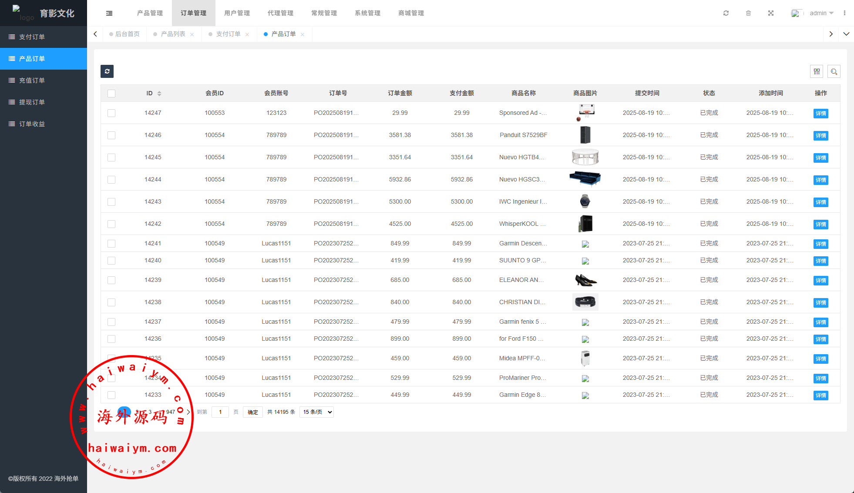Toggle fullscreen with the expand icon

tap(771, 13)
